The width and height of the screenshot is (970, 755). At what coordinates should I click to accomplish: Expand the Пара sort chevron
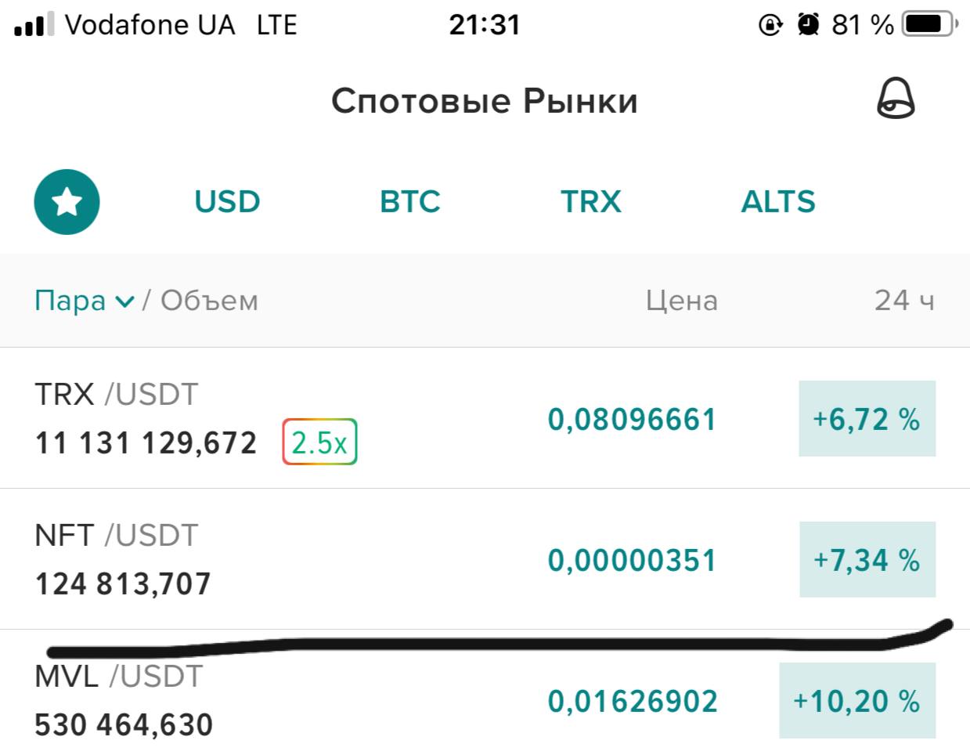coord(124,302)
